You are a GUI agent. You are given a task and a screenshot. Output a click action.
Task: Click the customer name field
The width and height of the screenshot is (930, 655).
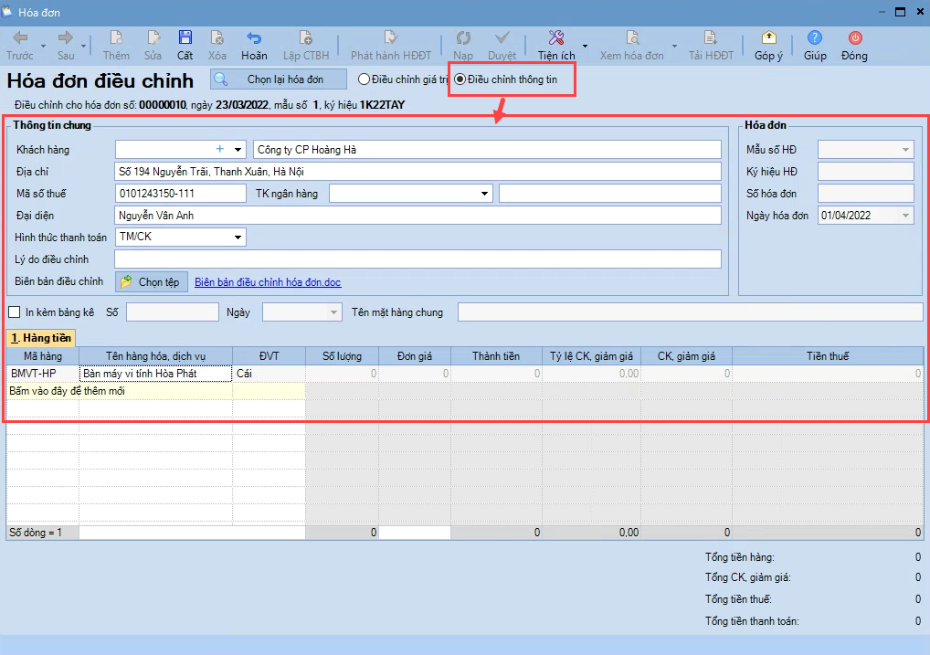(x=487, y=150)
